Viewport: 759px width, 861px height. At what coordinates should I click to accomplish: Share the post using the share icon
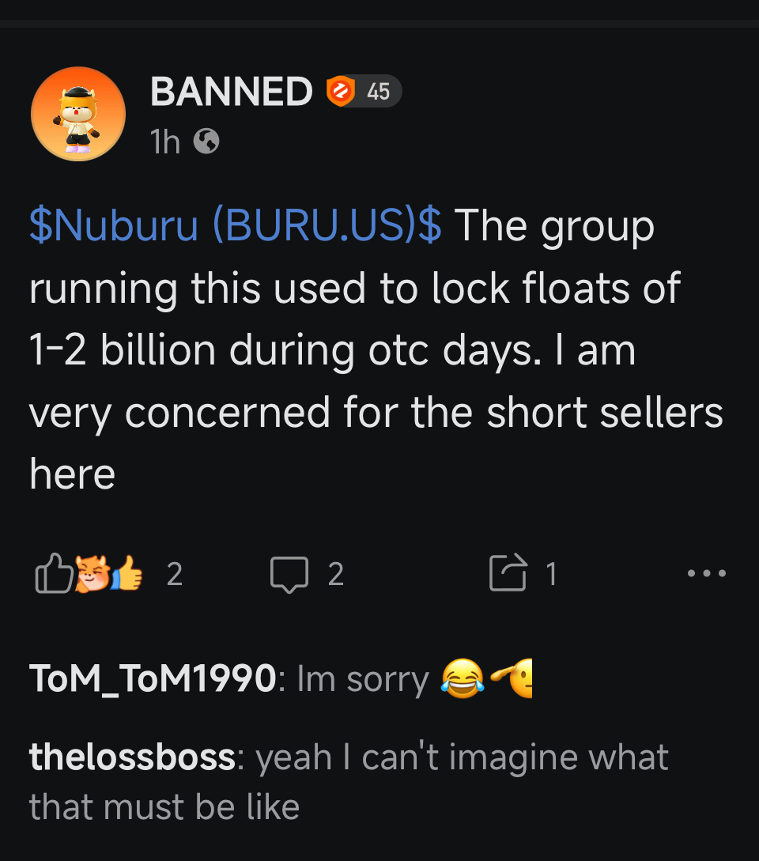pos(510,572)
